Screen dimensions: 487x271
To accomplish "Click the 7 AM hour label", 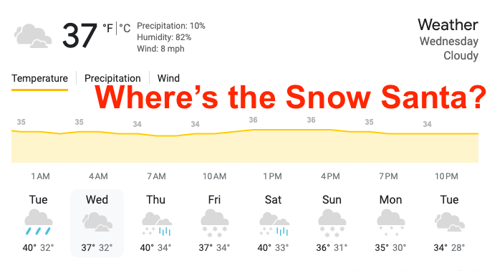I will coord(157,176).
